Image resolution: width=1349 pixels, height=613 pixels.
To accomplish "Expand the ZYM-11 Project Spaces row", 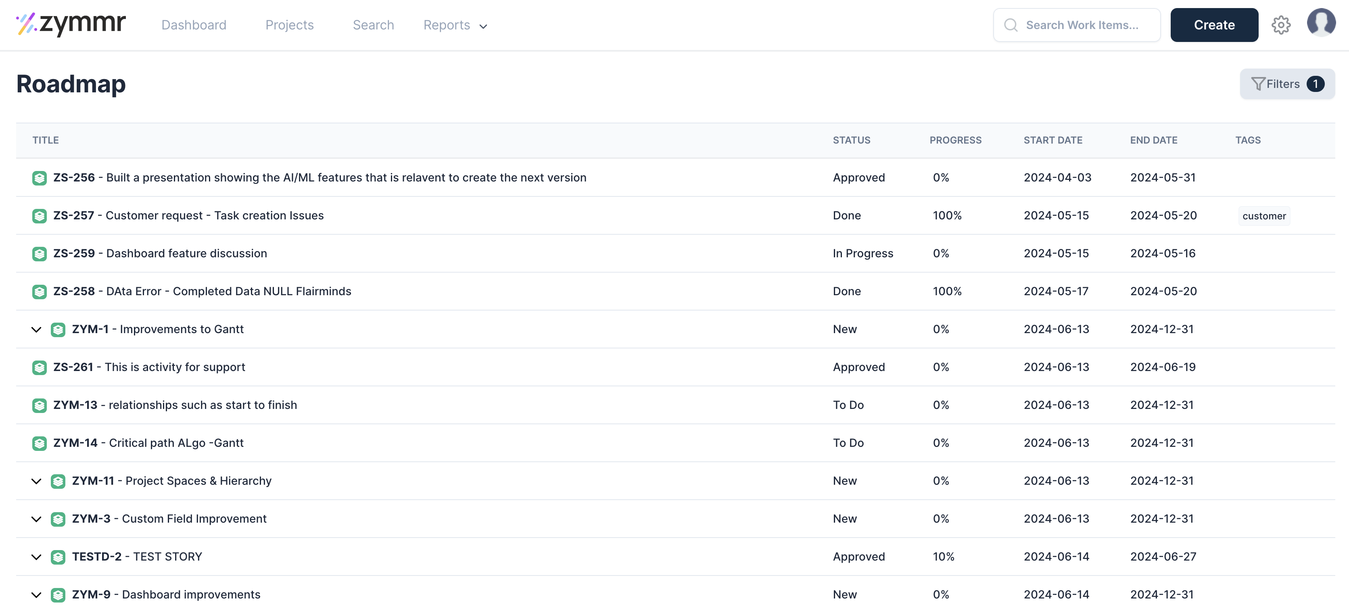I will 36,482.
